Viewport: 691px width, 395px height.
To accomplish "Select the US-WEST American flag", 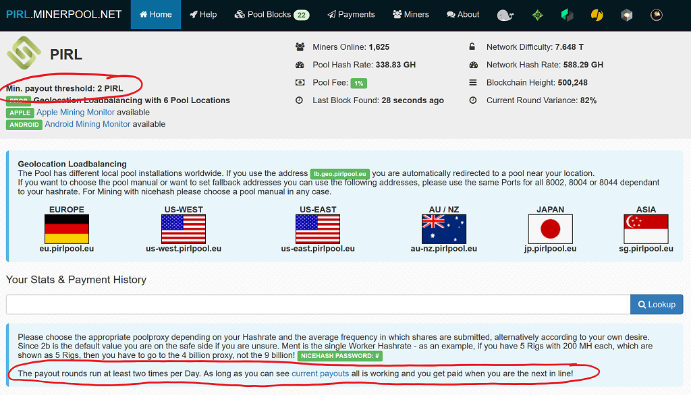I will click(x=184, y=229).
